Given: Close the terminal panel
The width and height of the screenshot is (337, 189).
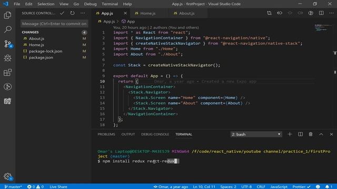Looking at the screenshot, I should click(331, 134).
